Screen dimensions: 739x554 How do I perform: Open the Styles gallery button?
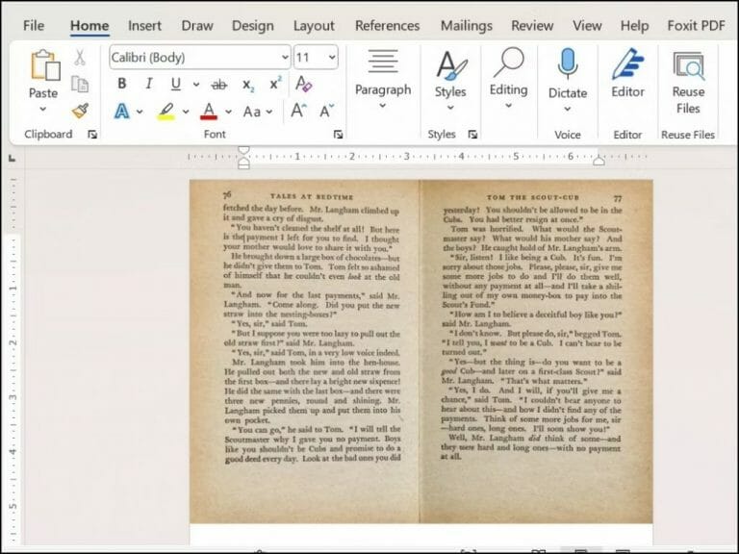click(450, 79)
